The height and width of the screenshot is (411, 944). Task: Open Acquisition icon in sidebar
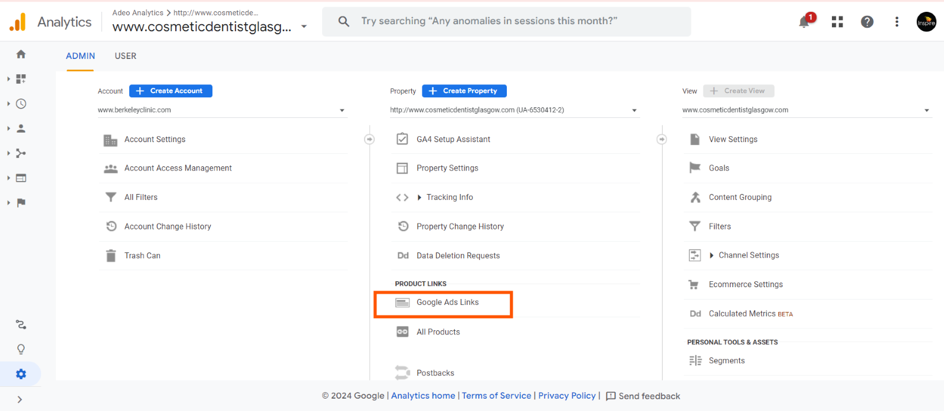click(21, 153)
